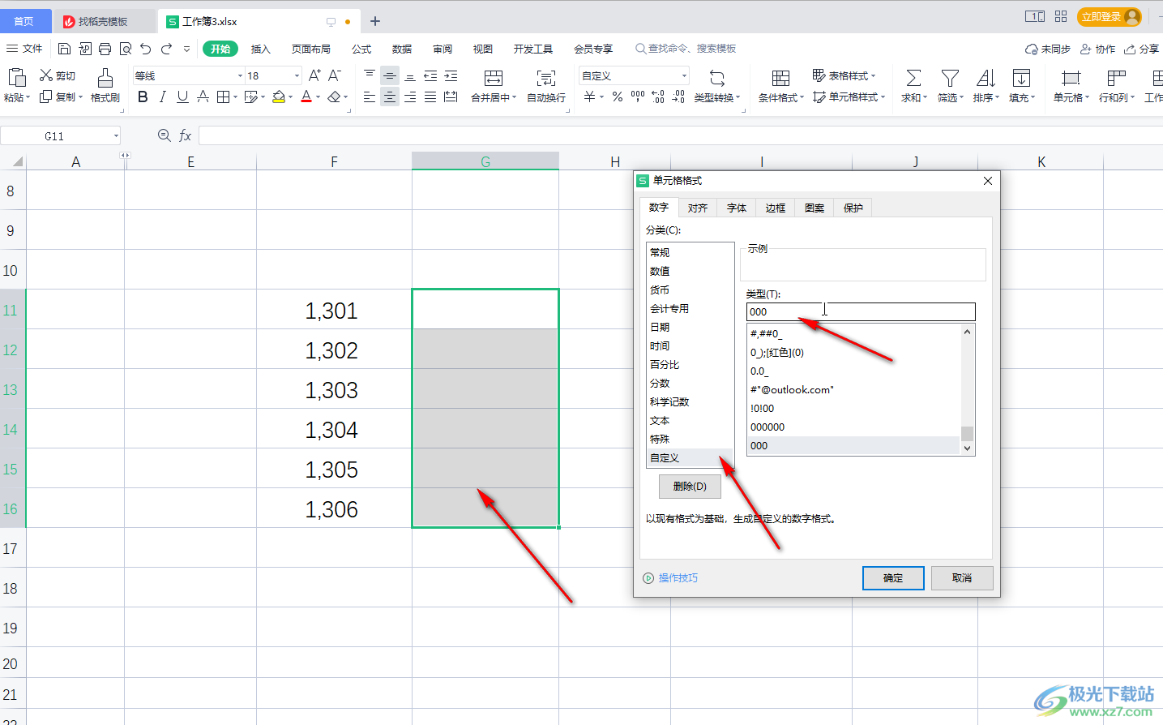
Task: Align text to the right
Action: [x=410, y=97]
